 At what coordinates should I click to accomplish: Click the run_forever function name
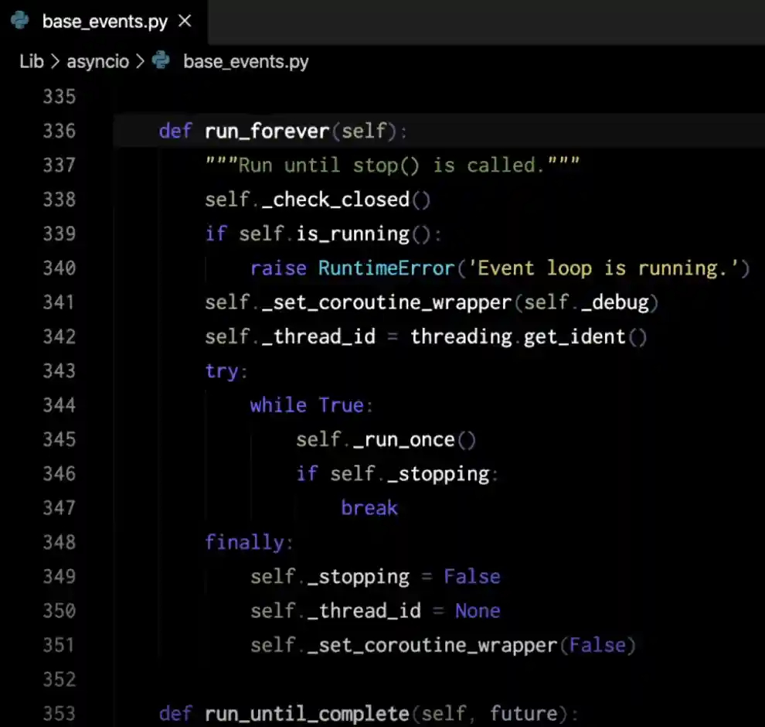[267, 131]
